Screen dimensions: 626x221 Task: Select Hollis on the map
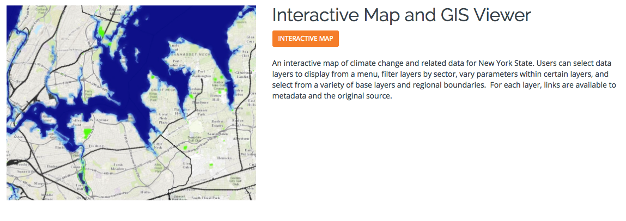coord(145,192)
